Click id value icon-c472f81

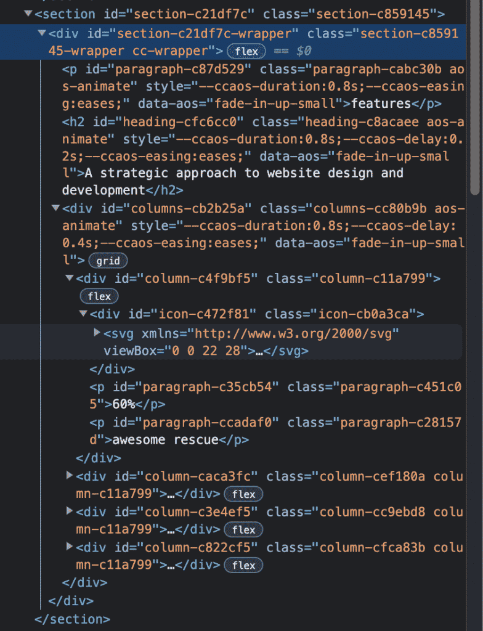pyautogui.click(x=203, y=314)
